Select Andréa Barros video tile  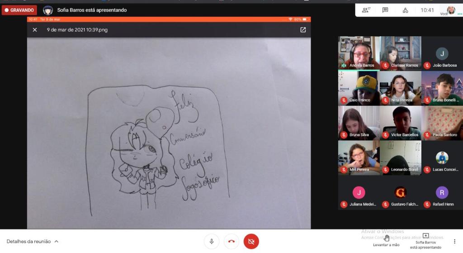pyautogui.click(x=359, y=53)
